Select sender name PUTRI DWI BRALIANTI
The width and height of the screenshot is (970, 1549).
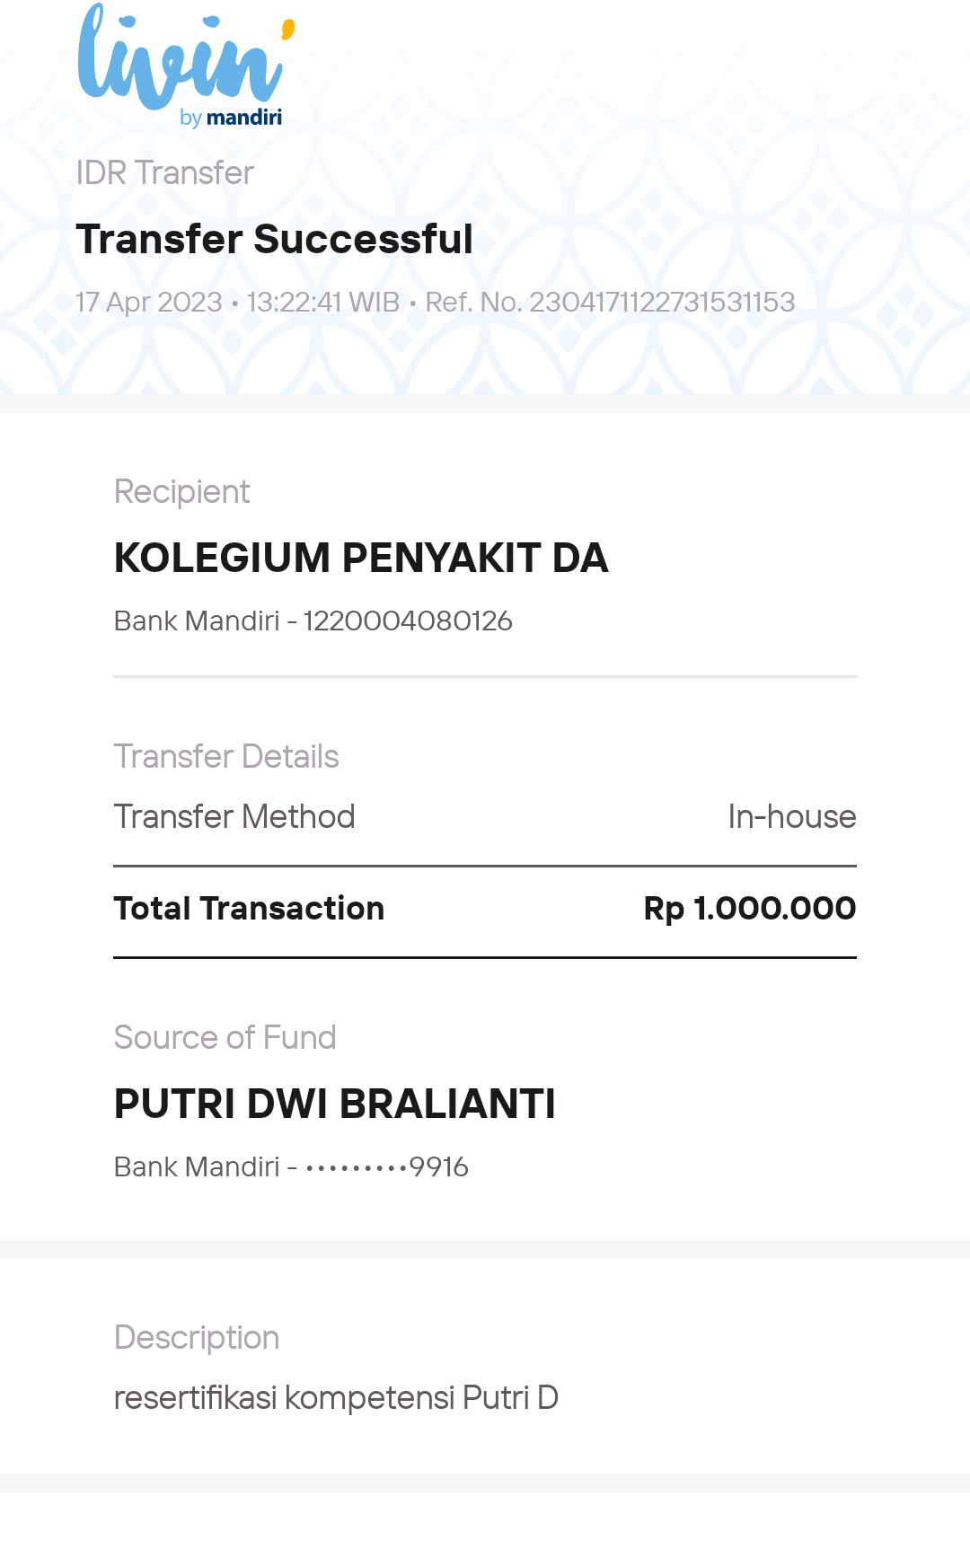pyautogui.click(x=334, y=1105)
